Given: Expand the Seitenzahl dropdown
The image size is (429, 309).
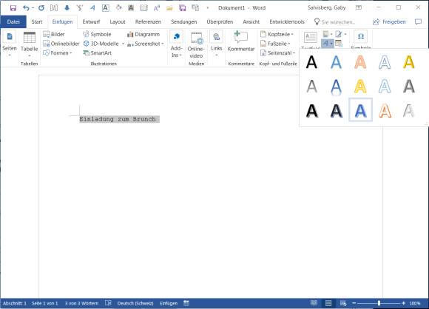Looking at the screenshot, I should click(x=277, y=52).
